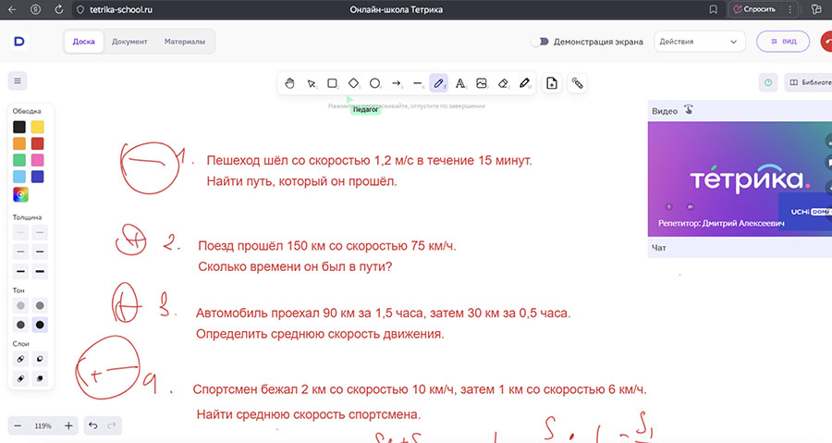Undo the last board action

point(93,426)
